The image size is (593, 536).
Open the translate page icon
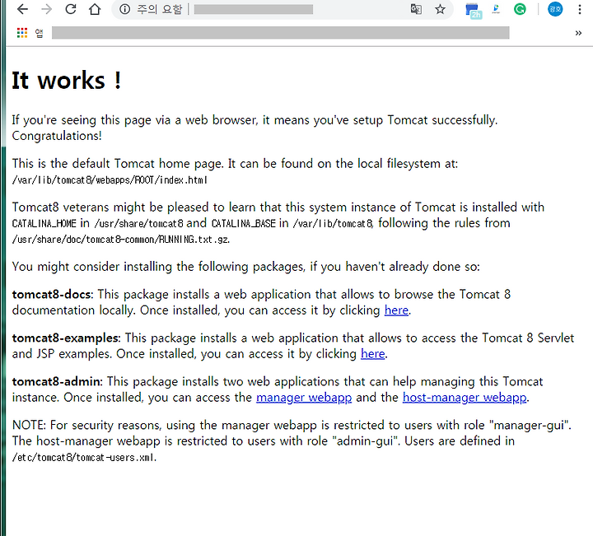(x=416, y=9)
